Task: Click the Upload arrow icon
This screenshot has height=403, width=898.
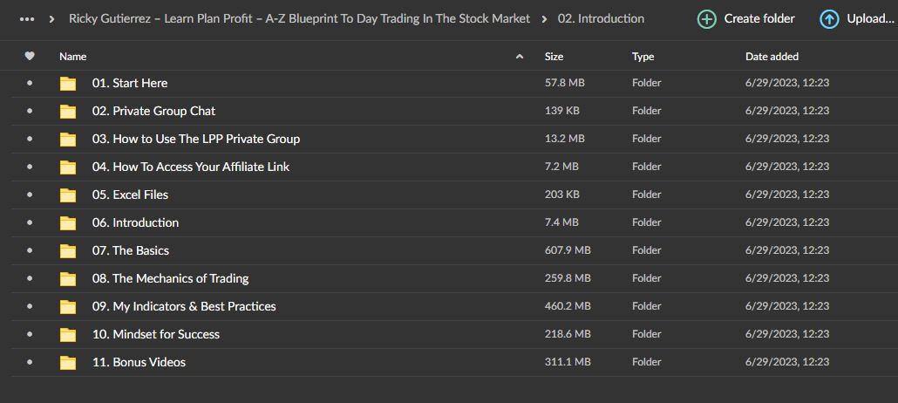Action: (829, 19)
